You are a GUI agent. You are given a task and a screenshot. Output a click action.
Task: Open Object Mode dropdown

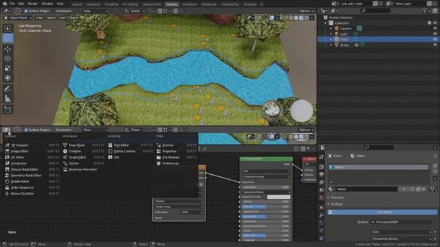coord(18,18)
